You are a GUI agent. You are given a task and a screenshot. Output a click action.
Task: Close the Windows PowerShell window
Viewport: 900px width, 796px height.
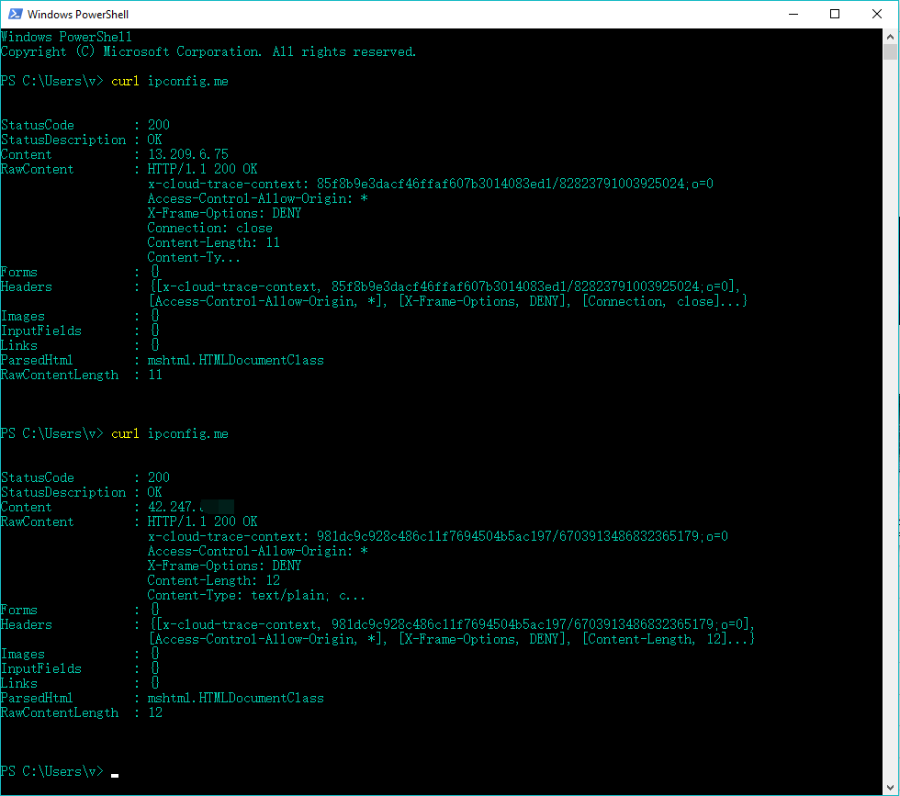(876, 14)
